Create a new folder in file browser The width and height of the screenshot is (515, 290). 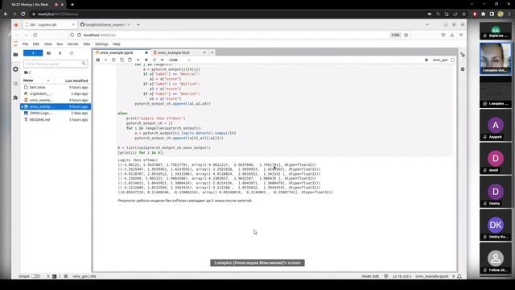tap(48, 53)
